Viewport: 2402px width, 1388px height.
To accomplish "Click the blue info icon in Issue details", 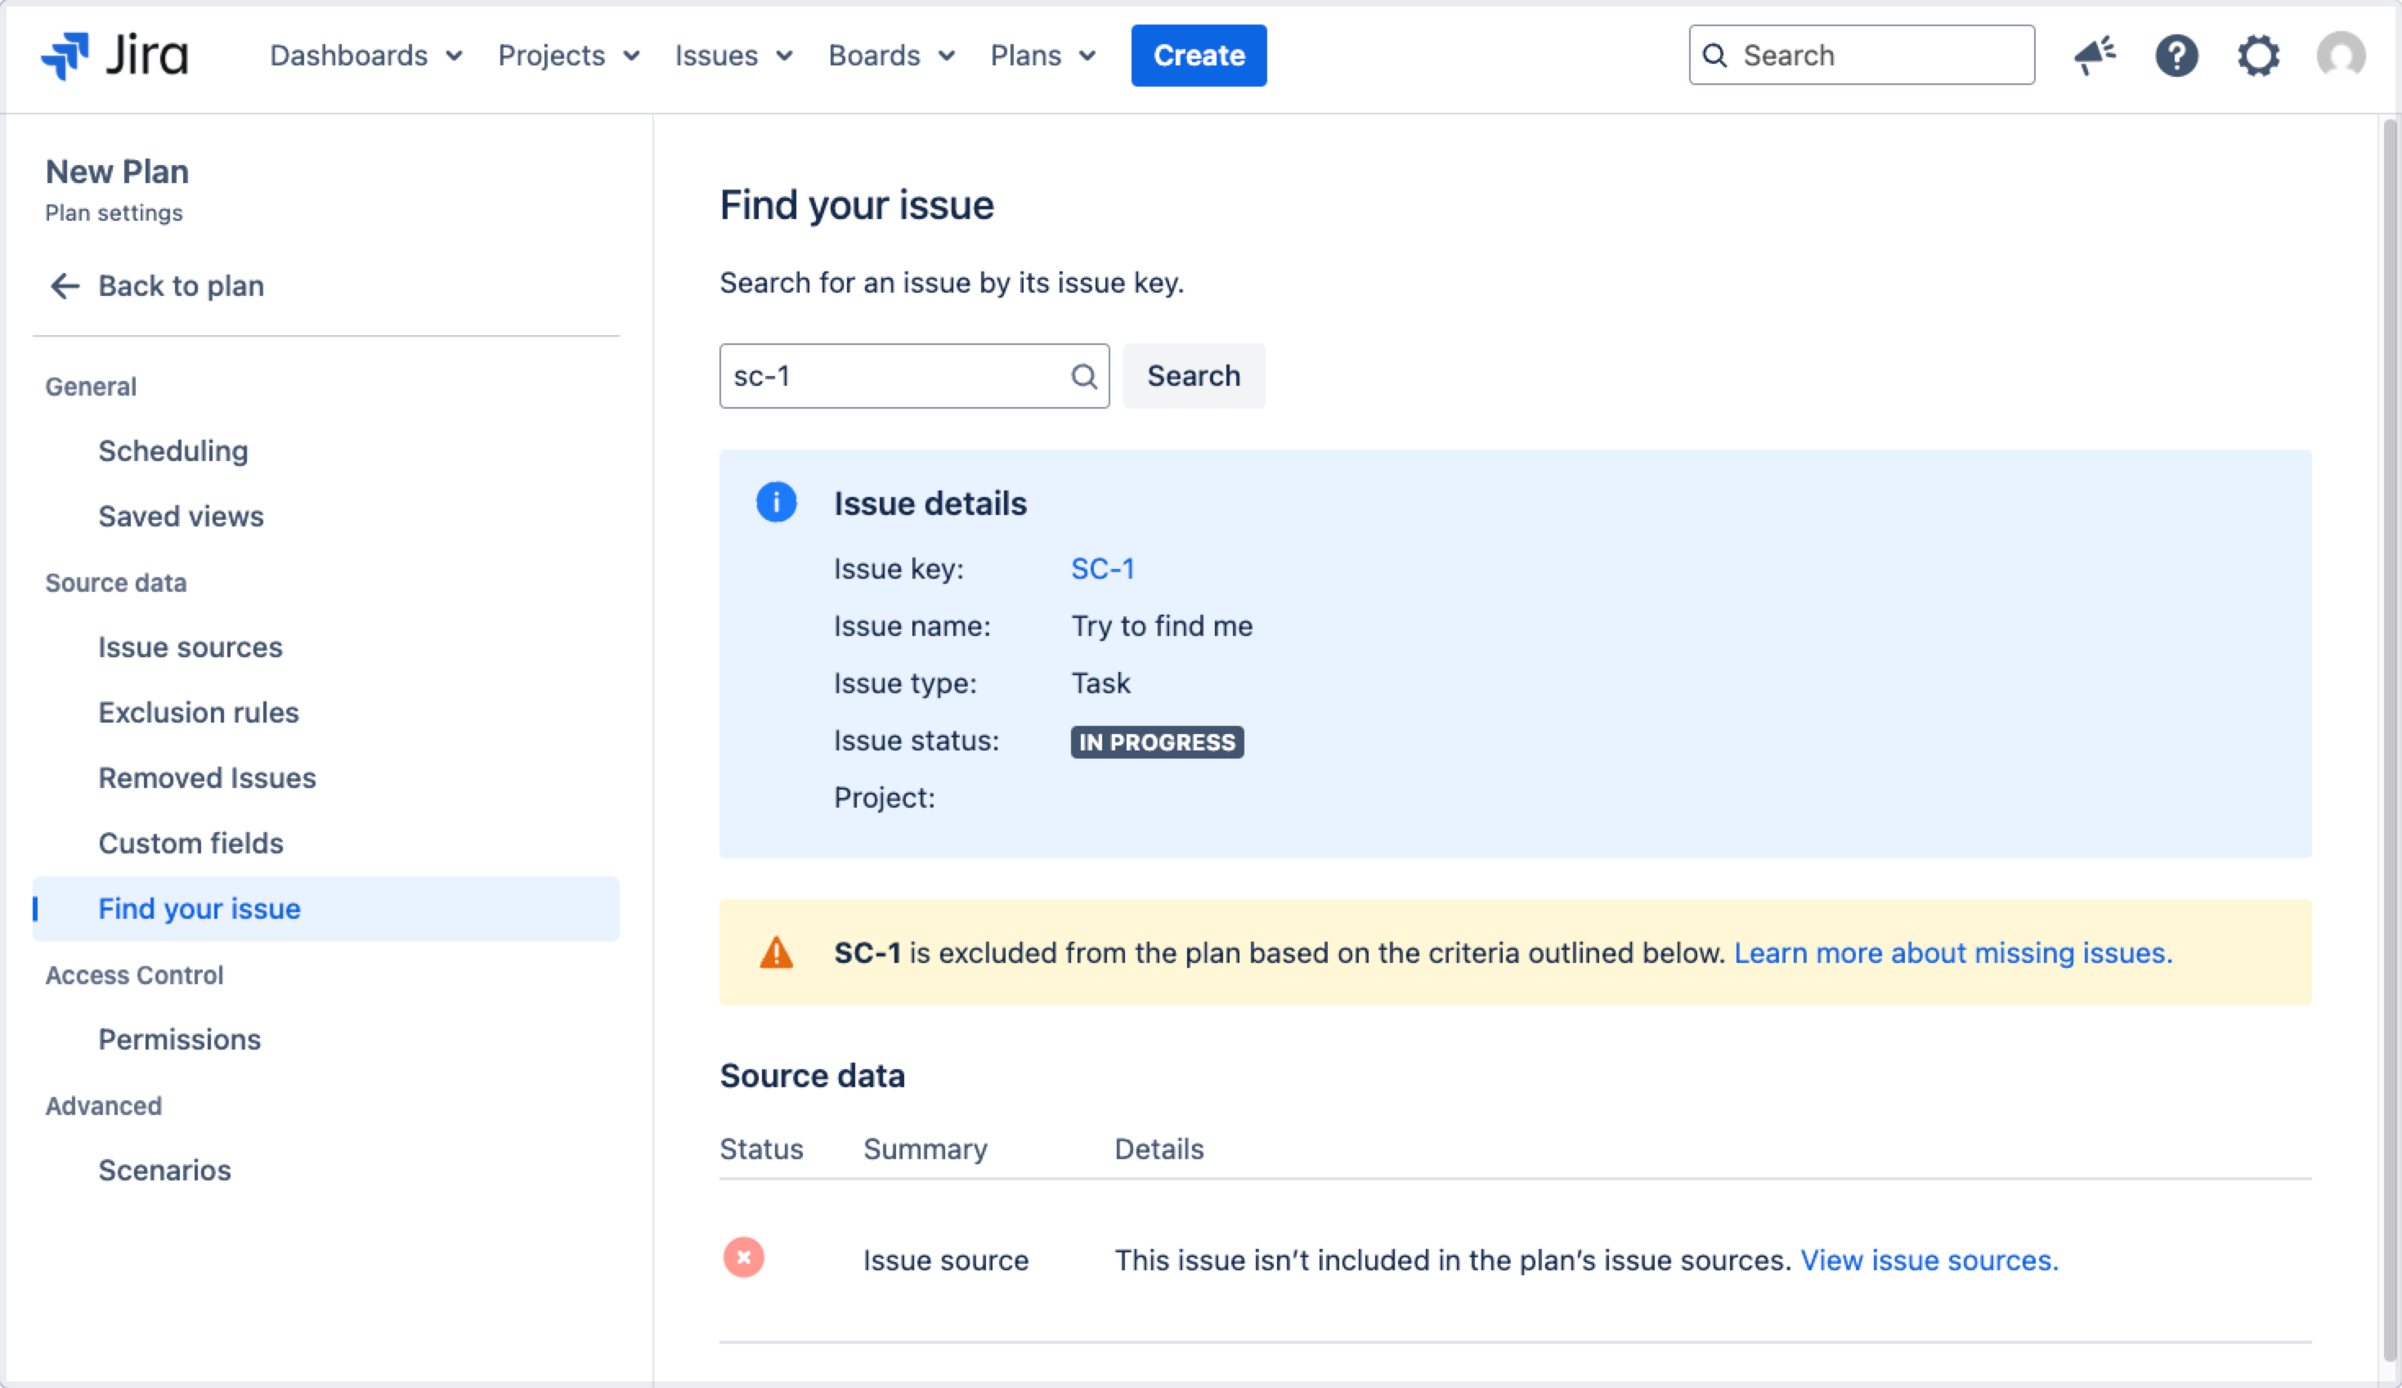I will pyautogui.click(x=776, y=501).
